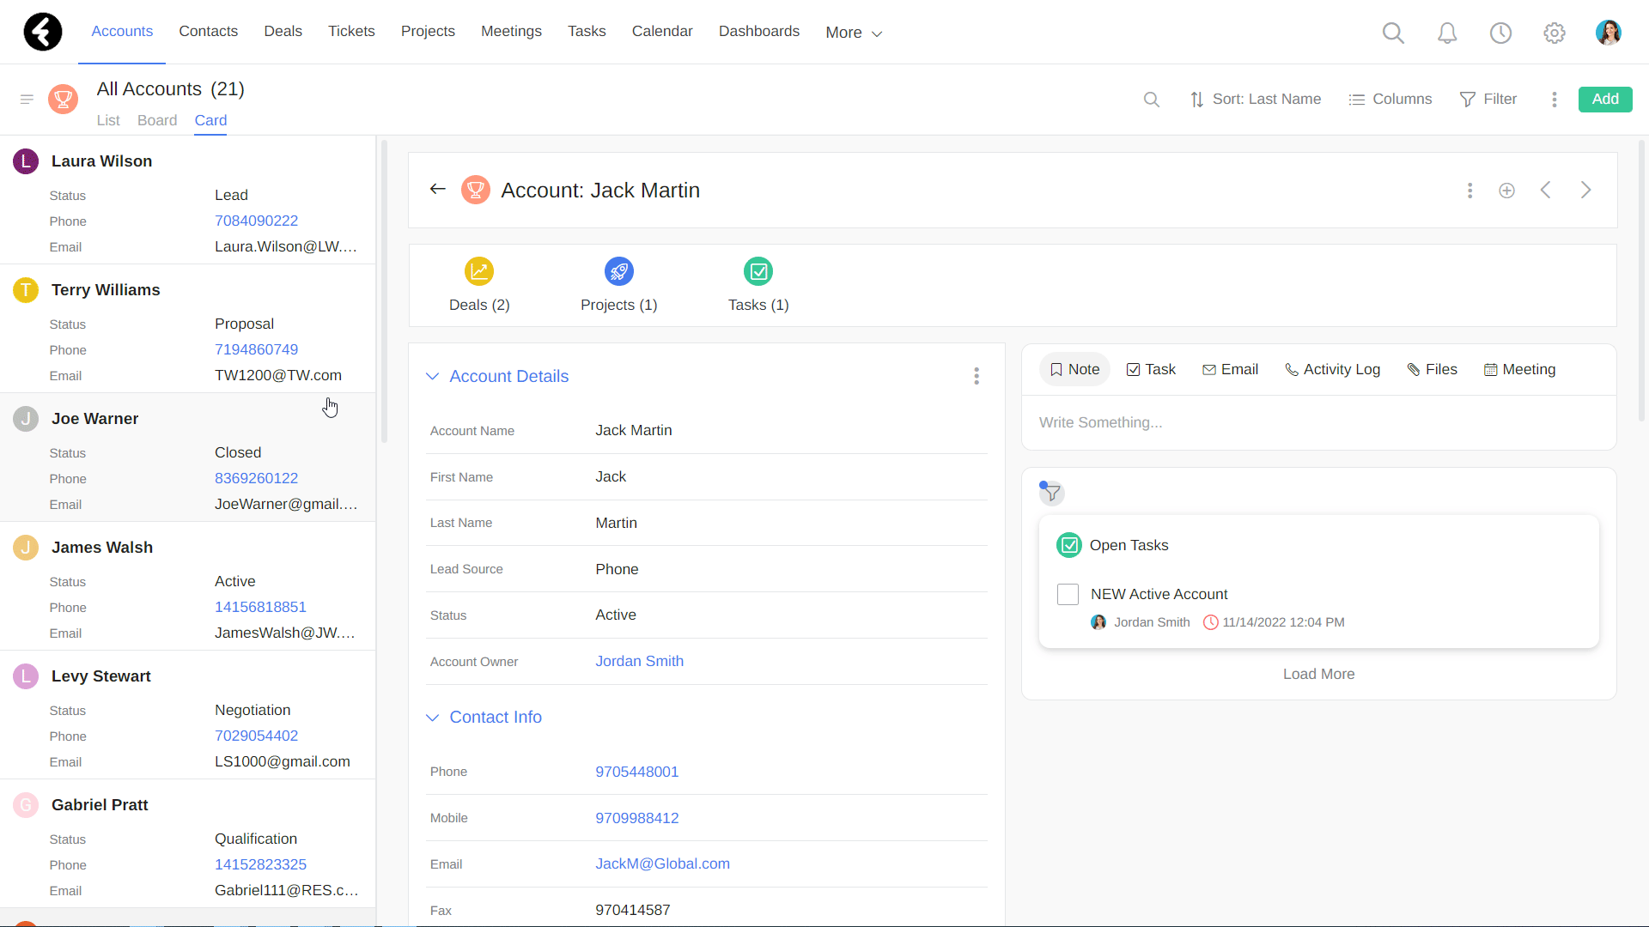
Task: Open the Columns chooser
Action: click(x=1390, y=100)
